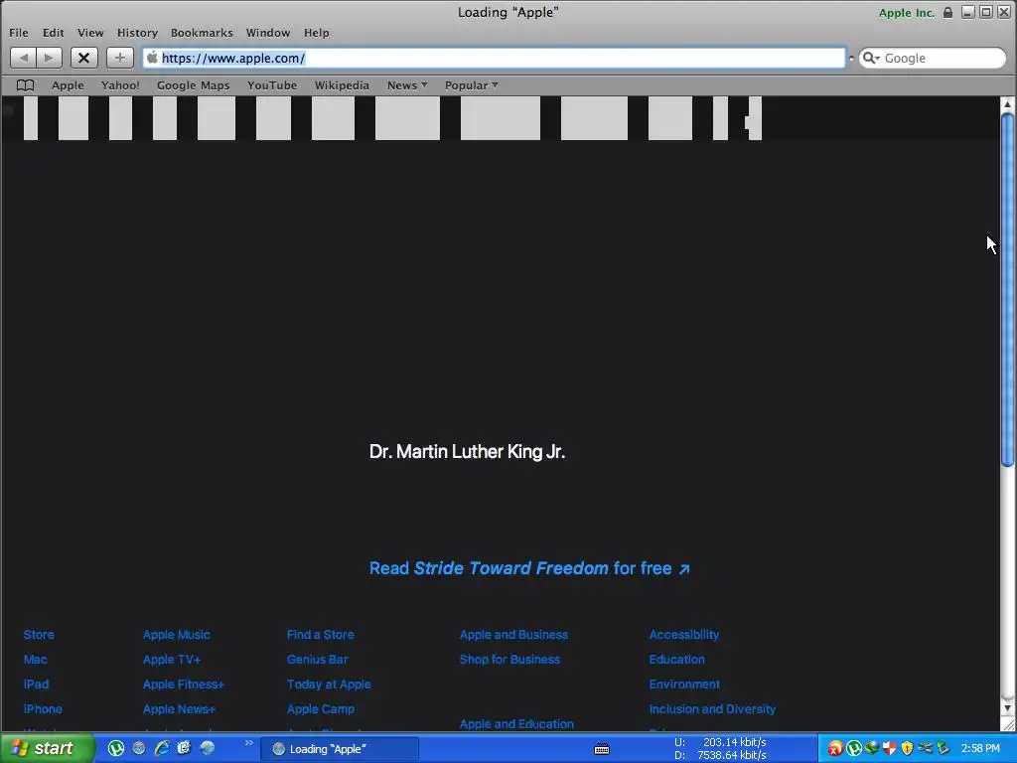Open the iPhone footer link

point(43,709)
